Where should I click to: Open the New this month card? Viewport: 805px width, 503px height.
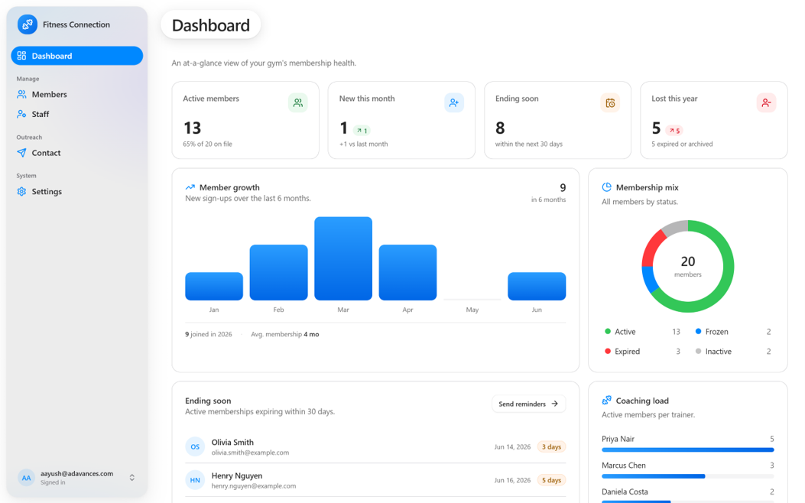(401, 120)
